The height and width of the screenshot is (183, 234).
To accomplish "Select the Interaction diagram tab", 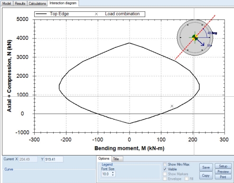I will 63,3.
